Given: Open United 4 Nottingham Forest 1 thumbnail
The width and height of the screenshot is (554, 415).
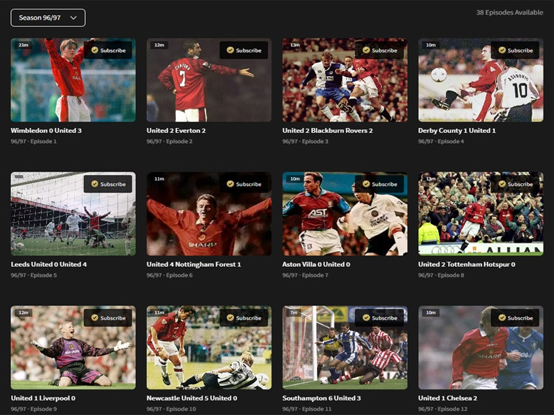Looking at the screenshot, I should 209,214.
